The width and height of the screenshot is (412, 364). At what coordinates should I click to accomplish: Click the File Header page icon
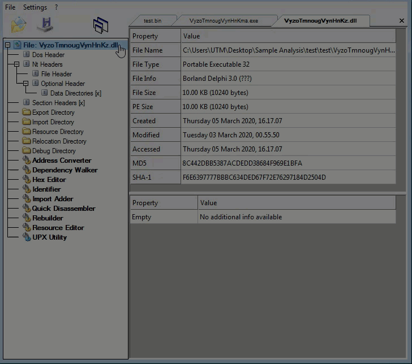click(36, 73)
